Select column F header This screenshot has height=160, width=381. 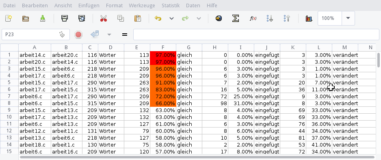point(163,48)
